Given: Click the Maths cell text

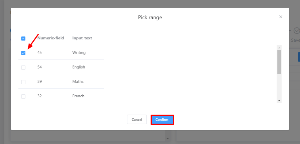Looking at the screenshot, I should click(78, 82).
